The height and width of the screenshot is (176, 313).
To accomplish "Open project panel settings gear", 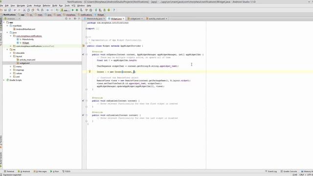I will point(75,19).
